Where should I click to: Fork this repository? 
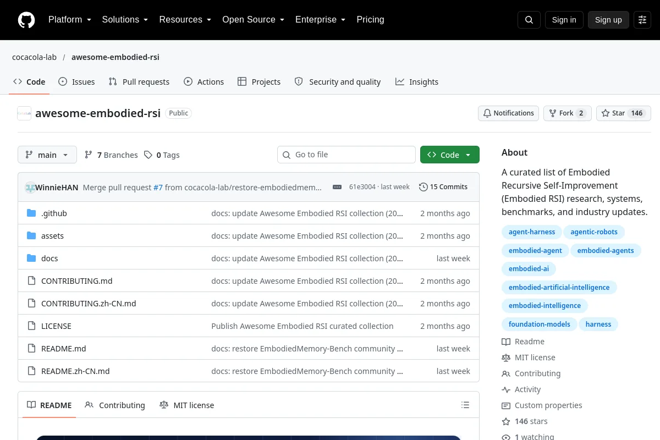(x=568, y=113)
